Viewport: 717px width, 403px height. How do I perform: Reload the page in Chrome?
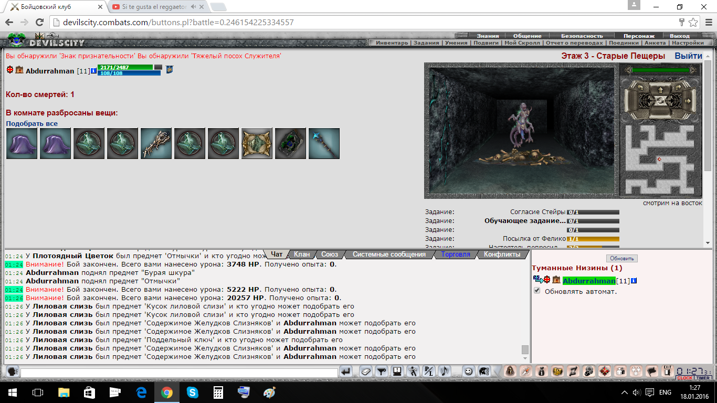[39, 22]
